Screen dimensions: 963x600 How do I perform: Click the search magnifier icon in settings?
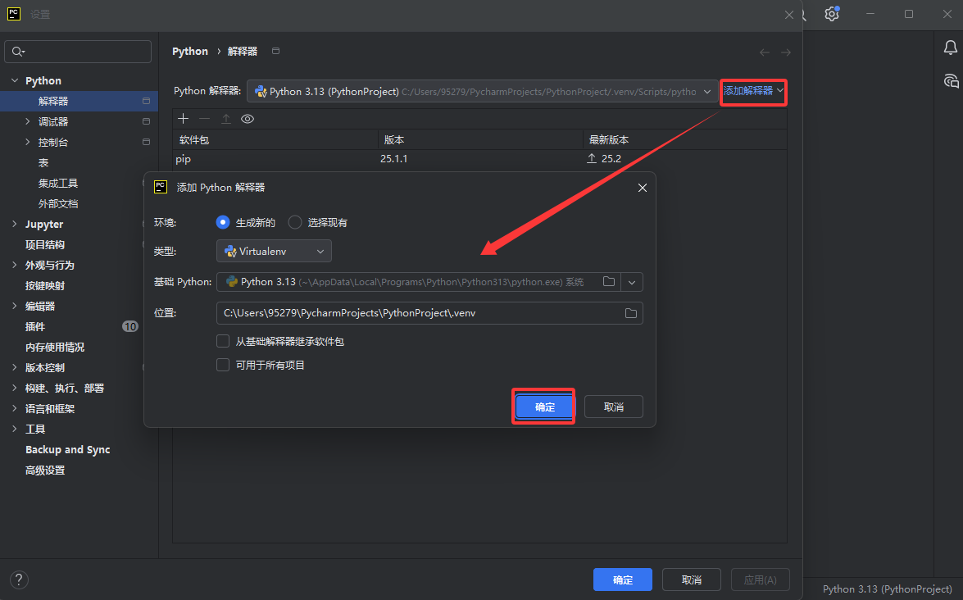(x=18, y=52)
